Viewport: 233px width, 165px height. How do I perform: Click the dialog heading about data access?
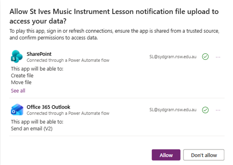pos(114,16)
